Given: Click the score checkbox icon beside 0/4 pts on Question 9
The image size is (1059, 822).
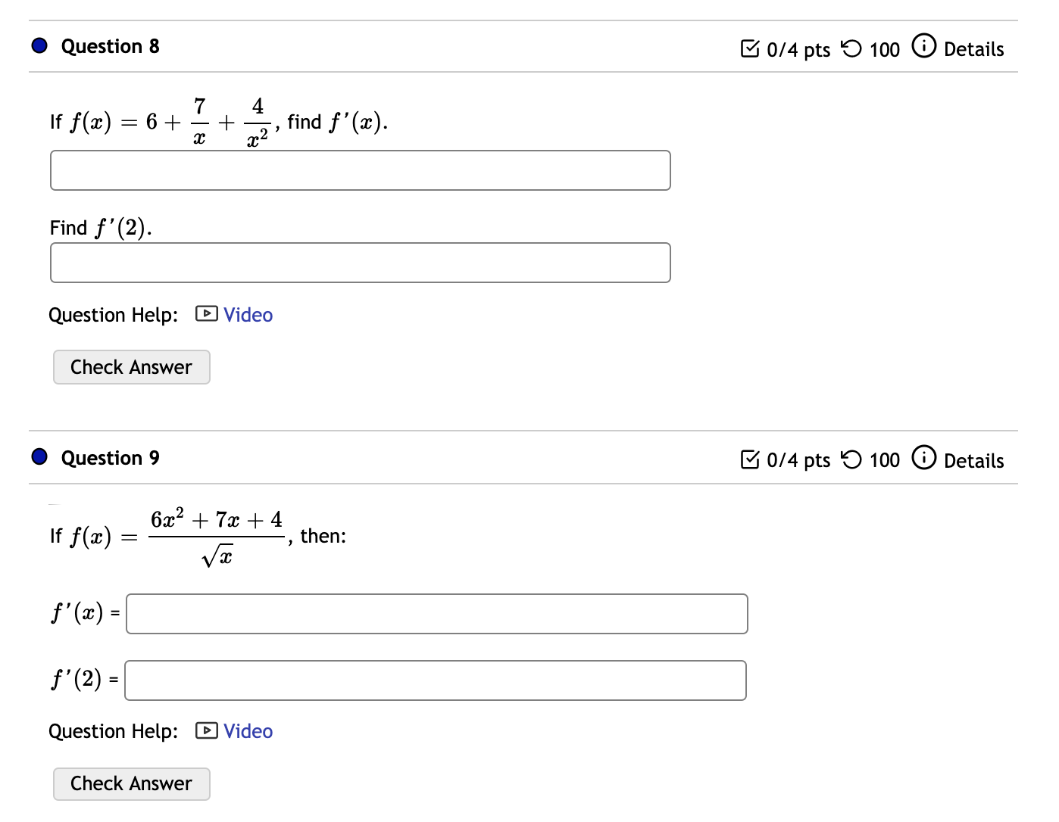Looking at the screenshot, I should click(x=751, y=459).
